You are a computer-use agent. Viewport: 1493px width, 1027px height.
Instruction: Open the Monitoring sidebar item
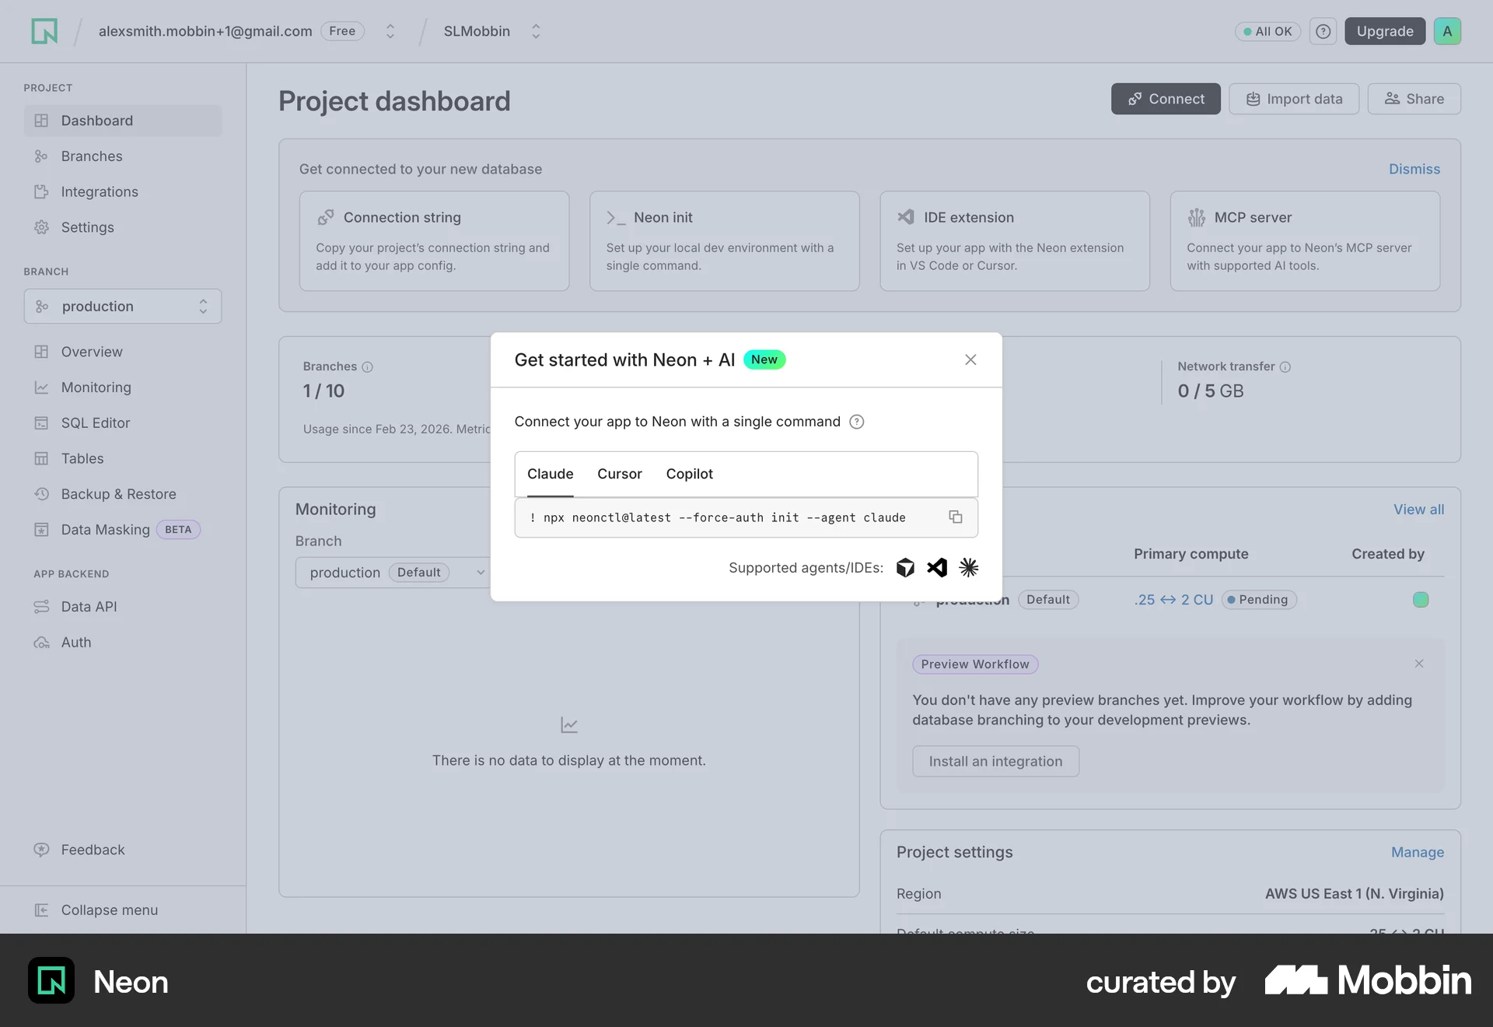coord(123,387)
